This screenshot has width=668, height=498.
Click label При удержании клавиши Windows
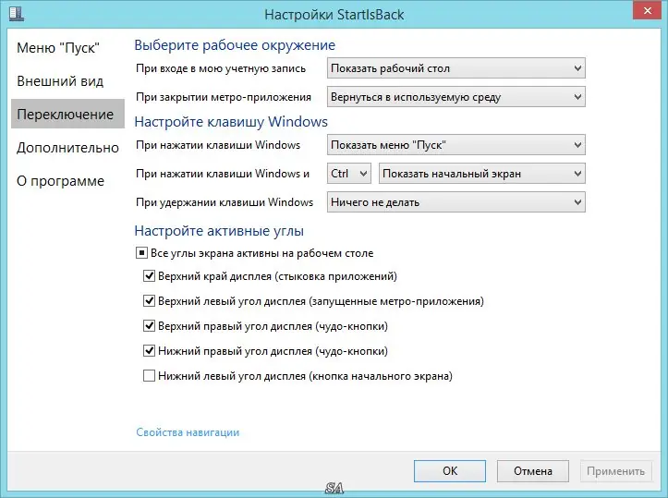(x=225, y=202)
